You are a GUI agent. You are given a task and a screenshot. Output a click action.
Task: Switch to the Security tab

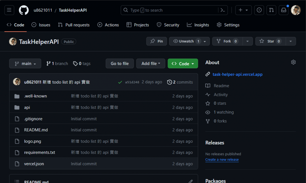(168, 25)
